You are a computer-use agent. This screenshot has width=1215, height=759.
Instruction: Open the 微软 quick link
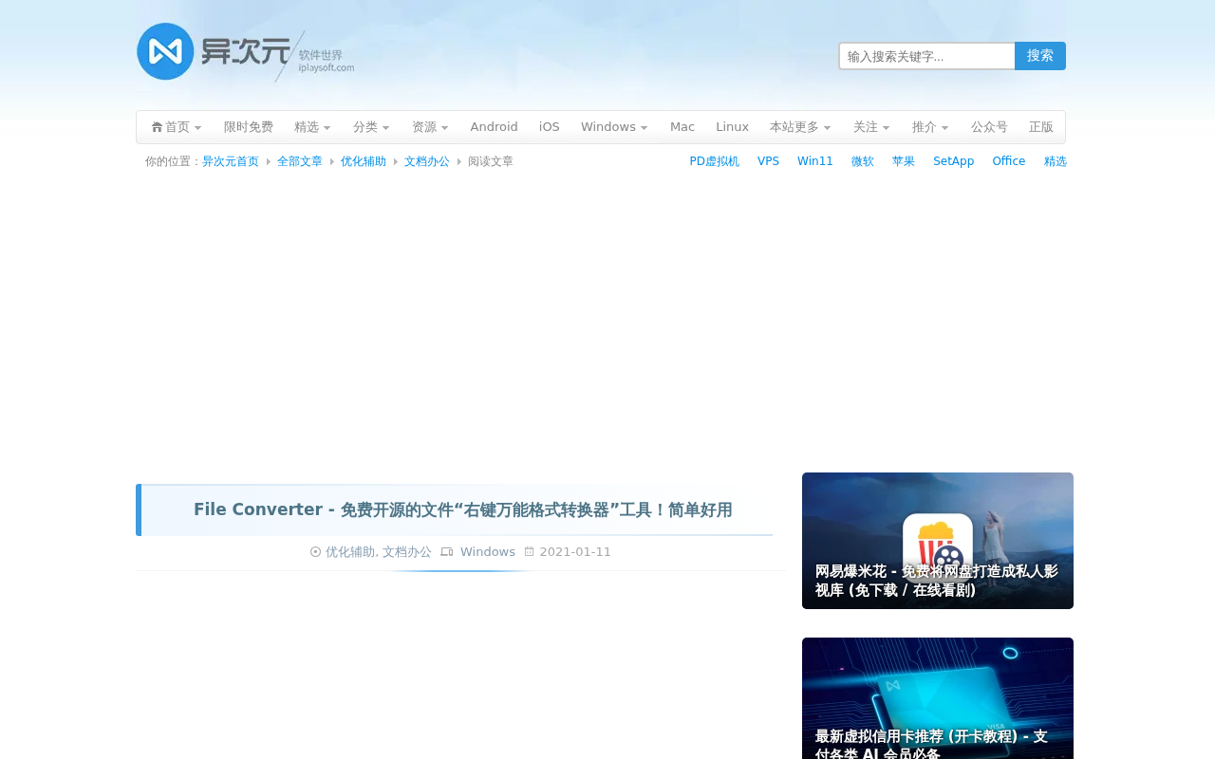pos(863,161)
